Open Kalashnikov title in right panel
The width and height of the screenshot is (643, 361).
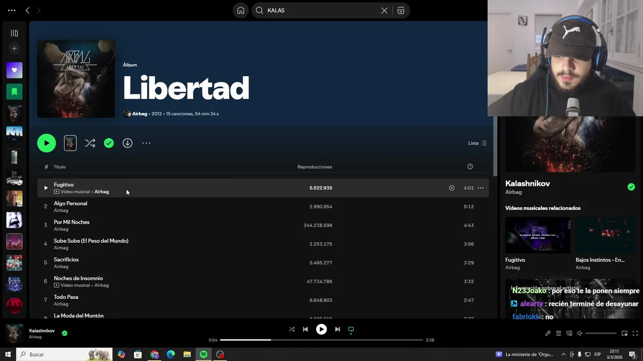(x=527, y=184)
